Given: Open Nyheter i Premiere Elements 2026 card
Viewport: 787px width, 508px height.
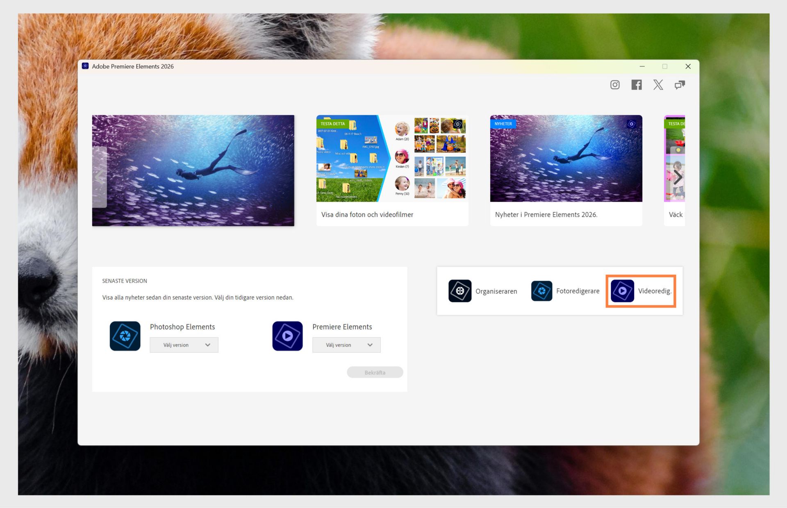Looking at the screenshot, I should pos(566,170).
